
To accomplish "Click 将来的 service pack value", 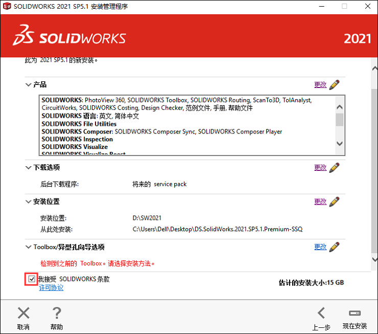I will (159, 184).
